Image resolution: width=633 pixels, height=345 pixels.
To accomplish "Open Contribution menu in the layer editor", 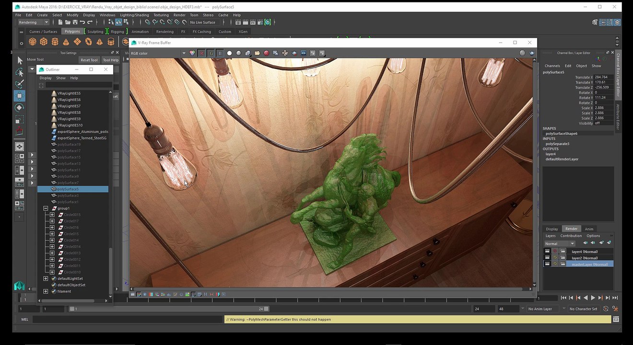I will tap(571, 236).
